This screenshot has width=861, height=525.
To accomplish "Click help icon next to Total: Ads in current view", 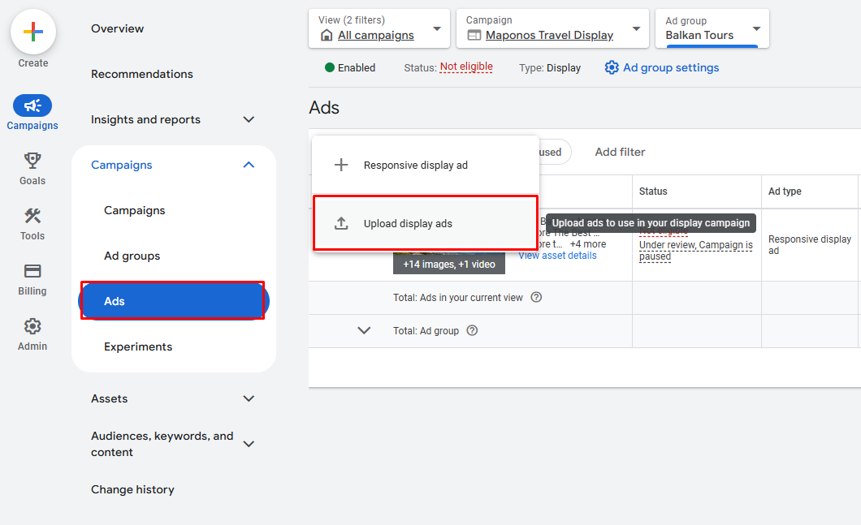I will coord(536,297).
